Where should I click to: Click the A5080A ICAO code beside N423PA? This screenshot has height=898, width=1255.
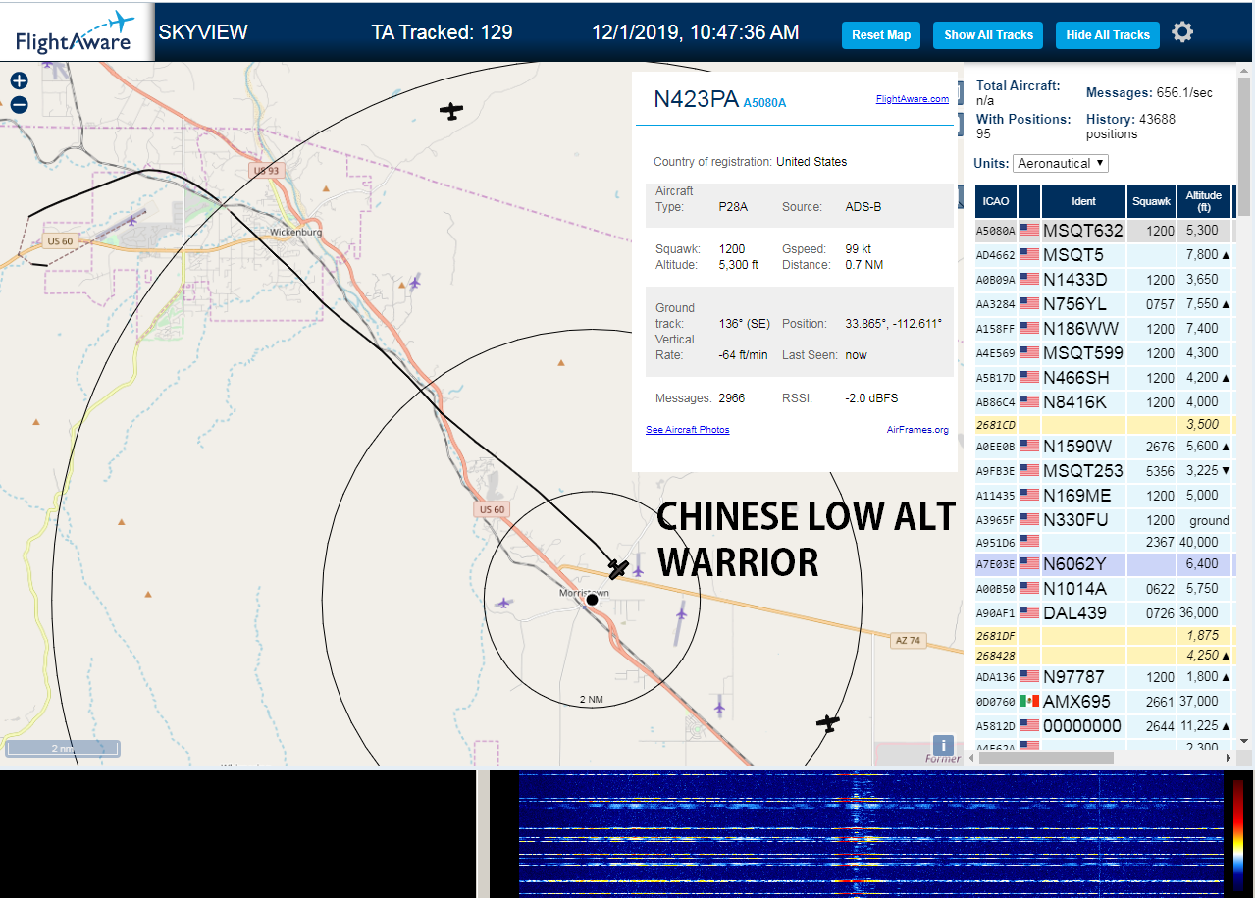(x=764, y=102)
